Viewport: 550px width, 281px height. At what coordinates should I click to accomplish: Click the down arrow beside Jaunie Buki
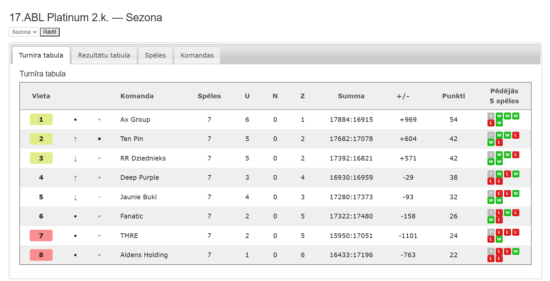tap(75, 198)
